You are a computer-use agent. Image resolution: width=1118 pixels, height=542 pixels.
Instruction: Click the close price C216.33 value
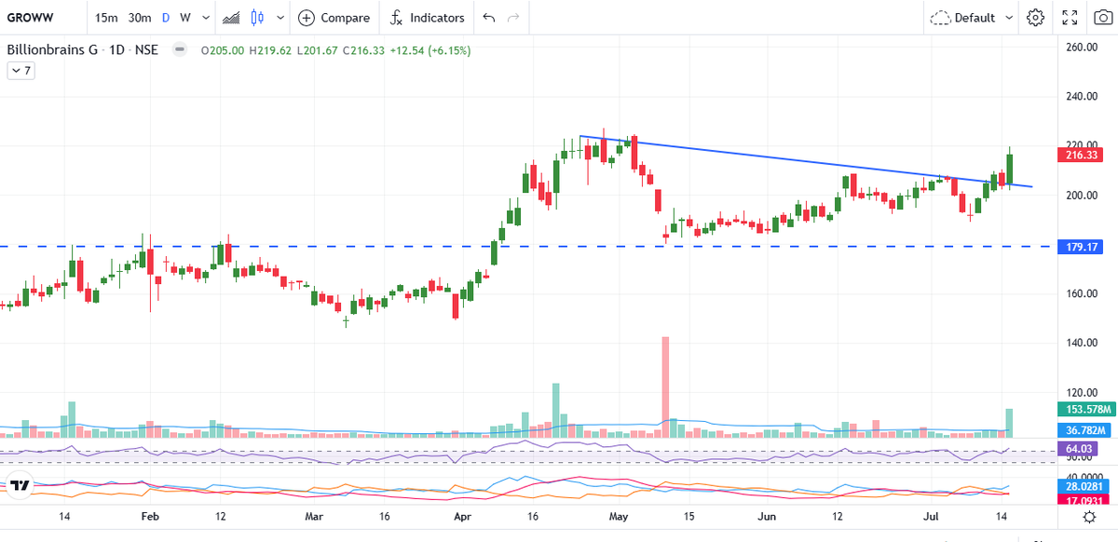coord(366,50)
